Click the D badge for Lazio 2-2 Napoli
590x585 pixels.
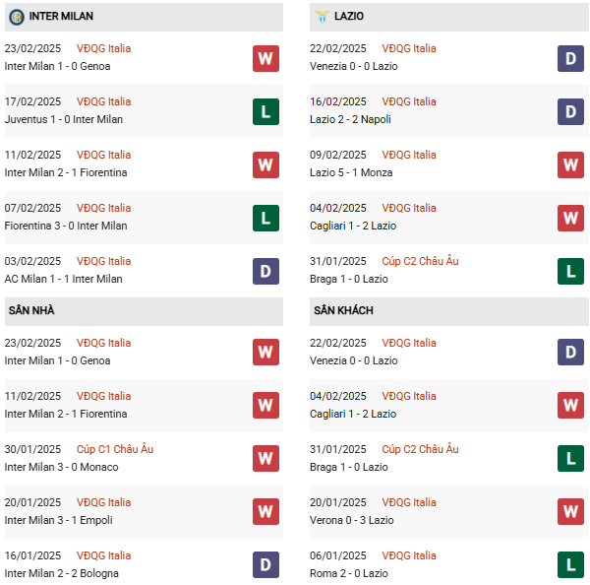click(x=570, y=111)
